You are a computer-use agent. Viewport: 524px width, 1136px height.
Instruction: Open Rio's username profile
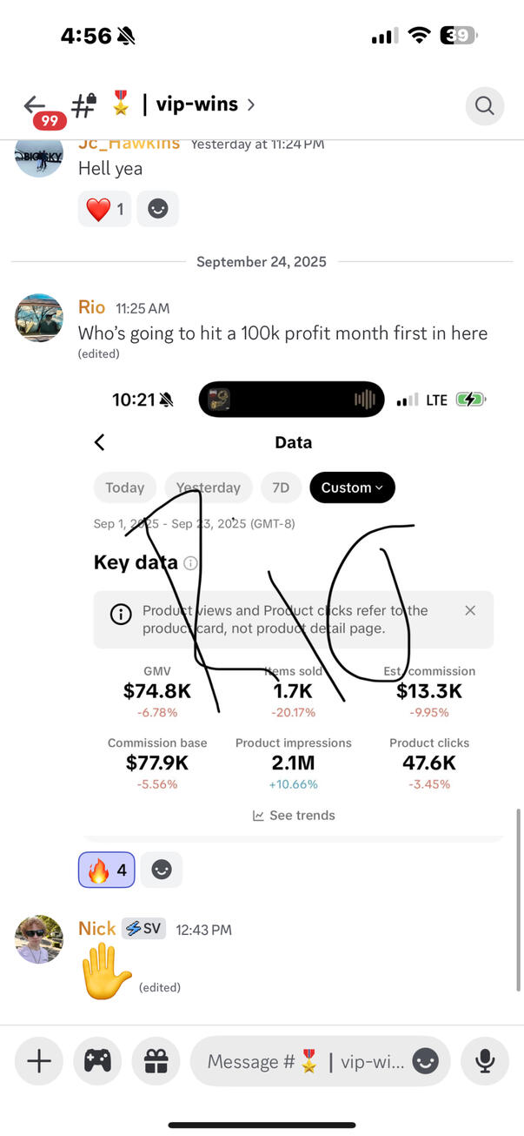pos(91,307)
